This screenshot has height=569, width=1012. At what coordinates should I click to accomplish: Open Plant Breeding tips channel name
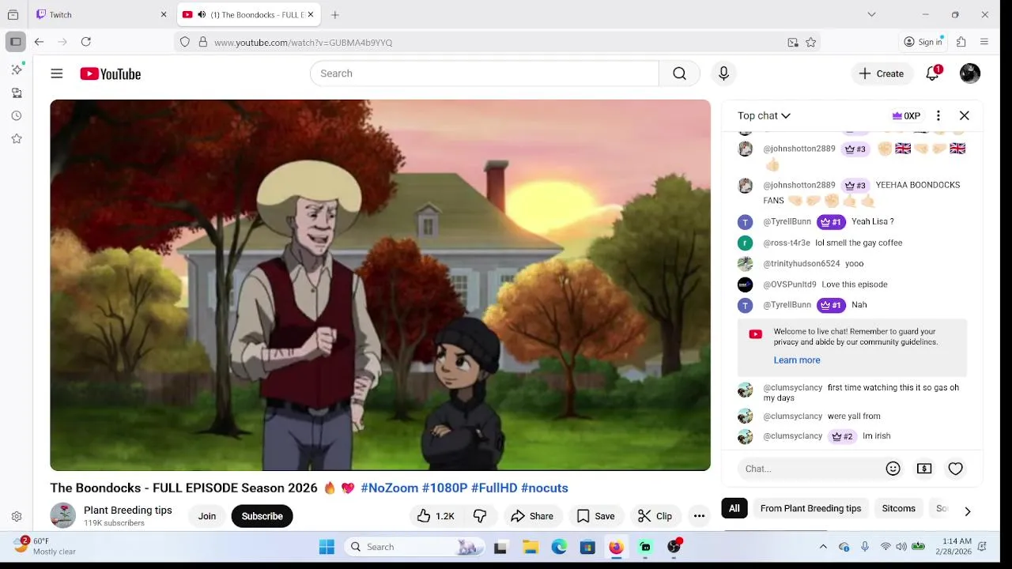[127, 510]
